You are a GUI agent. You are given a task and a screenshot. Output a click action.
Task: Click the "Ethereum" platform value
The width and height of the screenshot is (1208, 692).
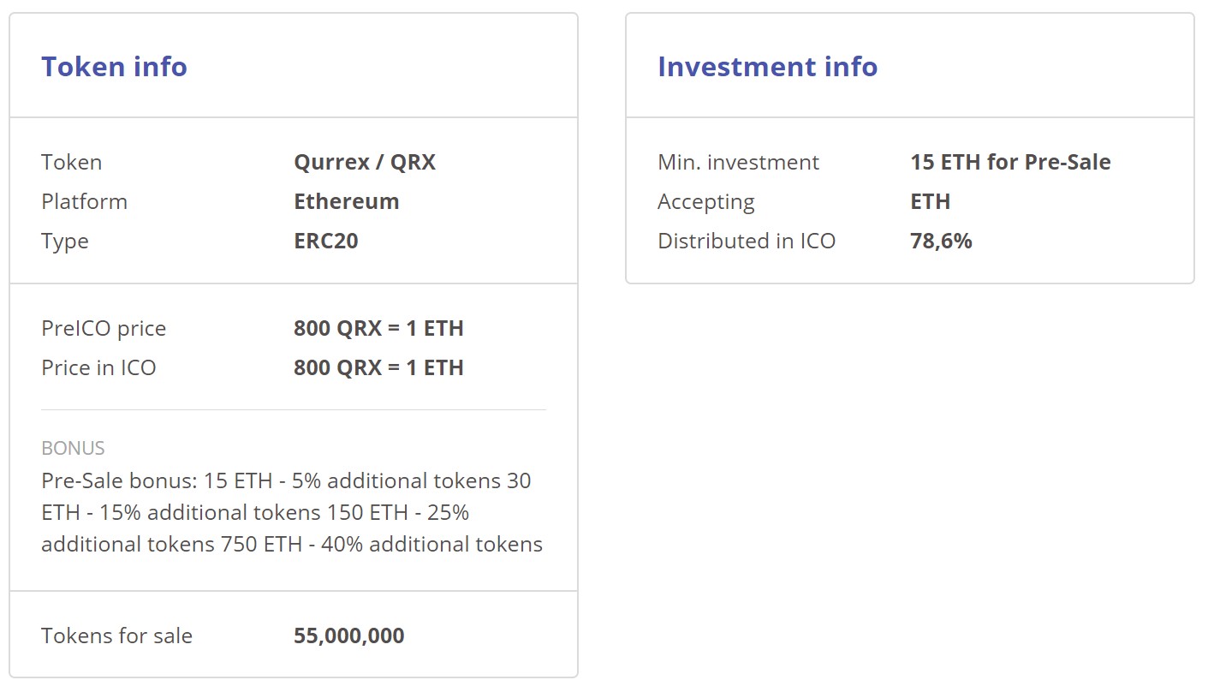[346, 201]
